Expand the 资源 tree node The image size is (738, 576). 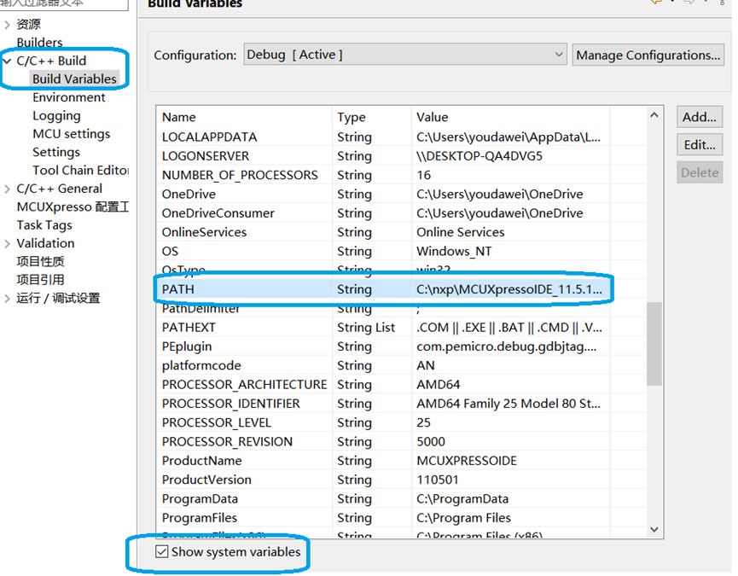[7, 23]
